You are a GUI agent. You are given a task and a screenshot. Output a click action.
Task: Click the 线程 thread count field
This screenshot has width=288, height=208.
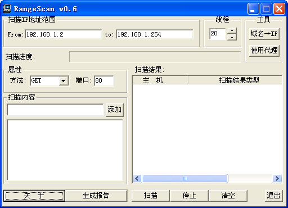(218, 34)
